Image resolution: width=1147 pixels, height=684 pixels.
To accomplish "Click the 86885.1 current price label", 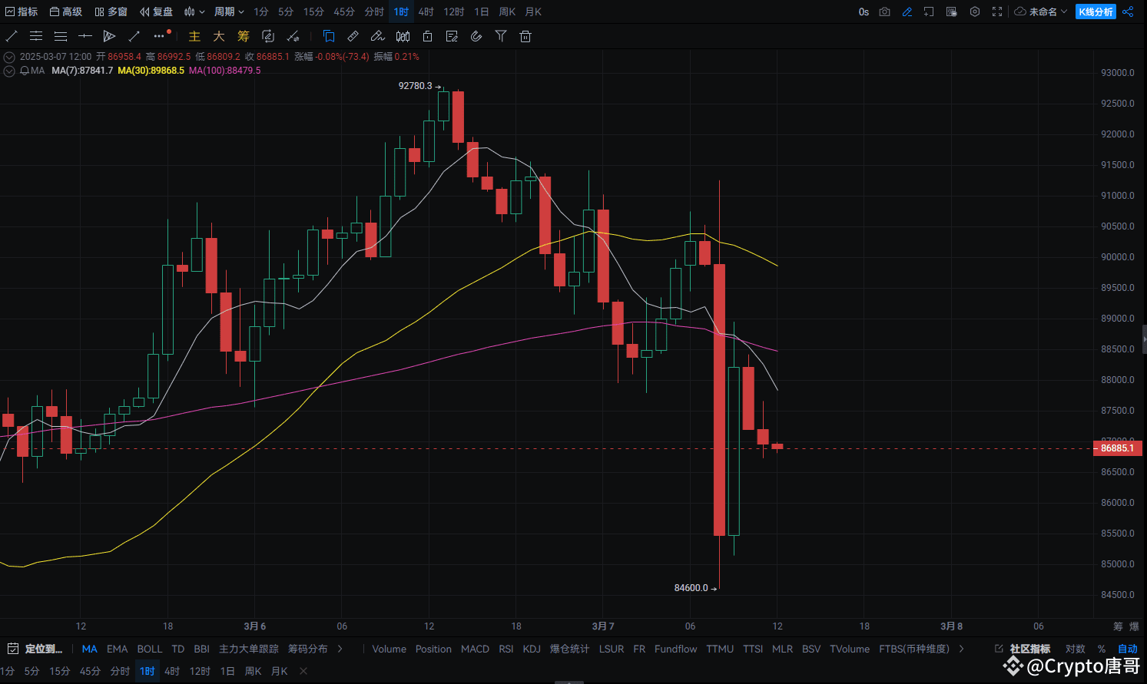I will 1118,448.
